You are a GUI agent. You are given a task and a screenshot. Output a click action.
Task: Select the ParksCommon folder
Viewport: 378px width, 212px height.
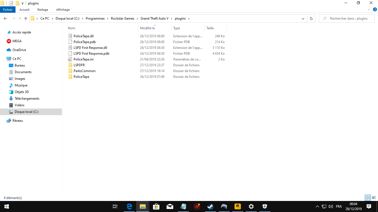tap(84, 71)
